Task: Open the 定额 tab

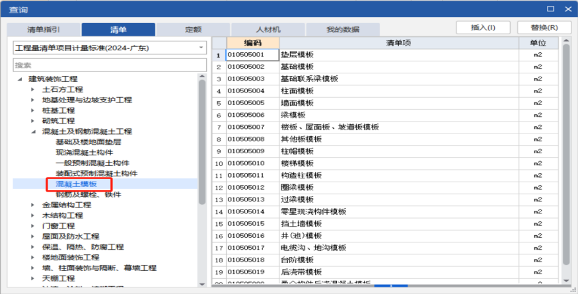Action: click(193, 30)
